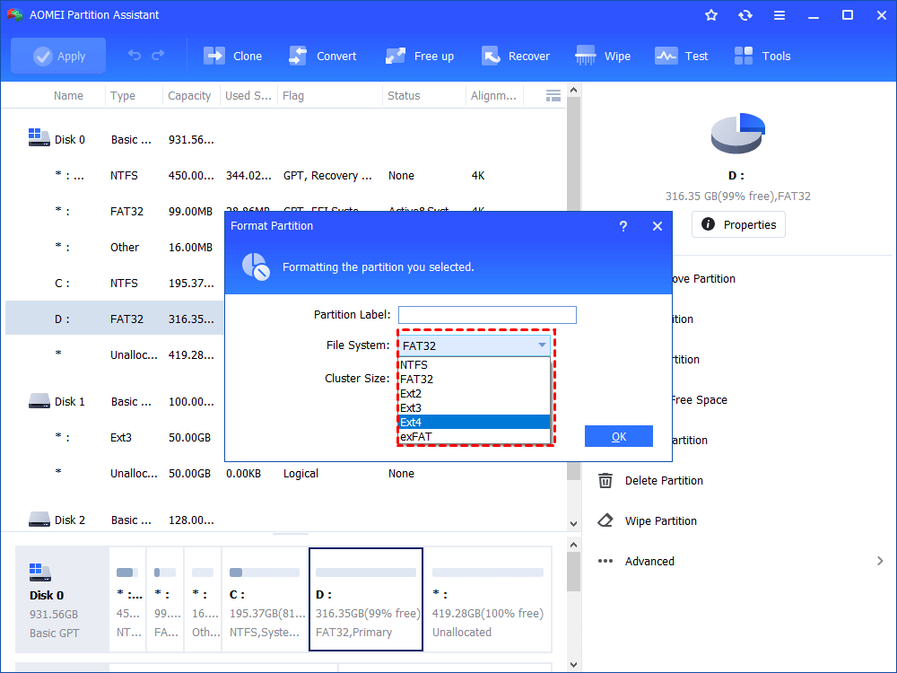
Task: Click the Clone toolbar icon
Action: pyautogui.click(x=214, y=56)
